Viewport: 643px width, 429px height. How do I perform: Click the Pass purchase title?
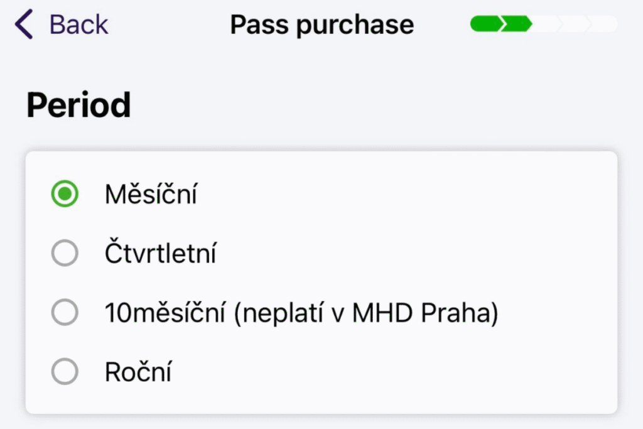pyautogui.click(x=322, y=24)
